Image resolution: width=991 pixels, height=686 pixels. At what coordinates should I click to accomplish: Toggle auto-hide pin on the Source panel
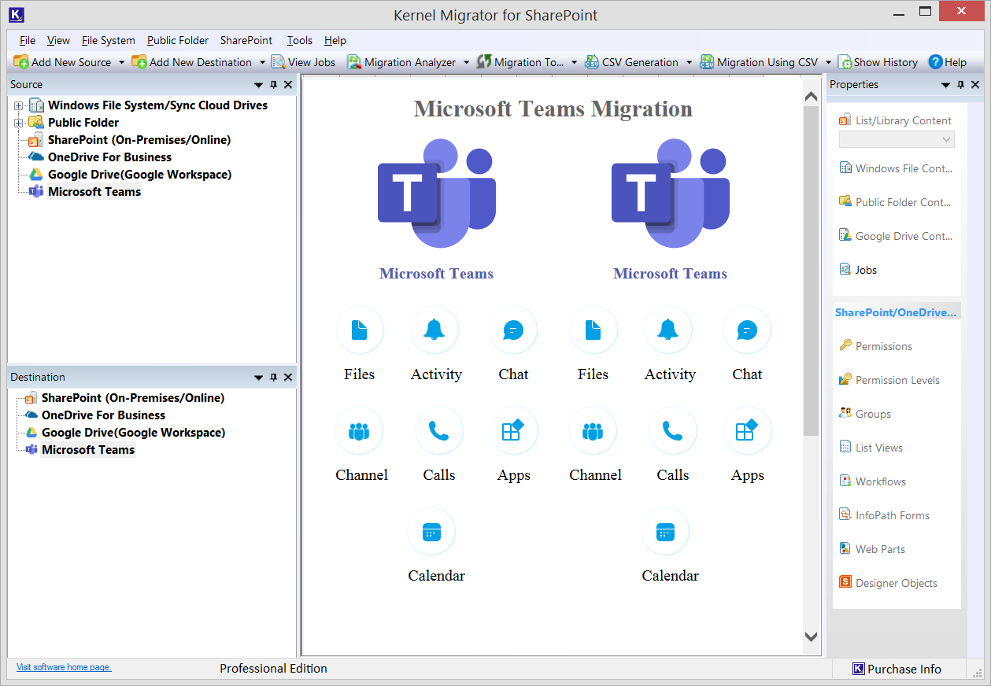click(274, 85)
